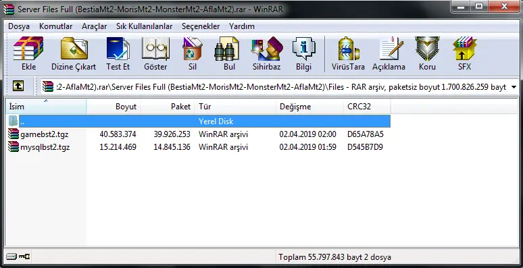Click the archive path address field
523x268 pixels.
click(x=280, y=87)
